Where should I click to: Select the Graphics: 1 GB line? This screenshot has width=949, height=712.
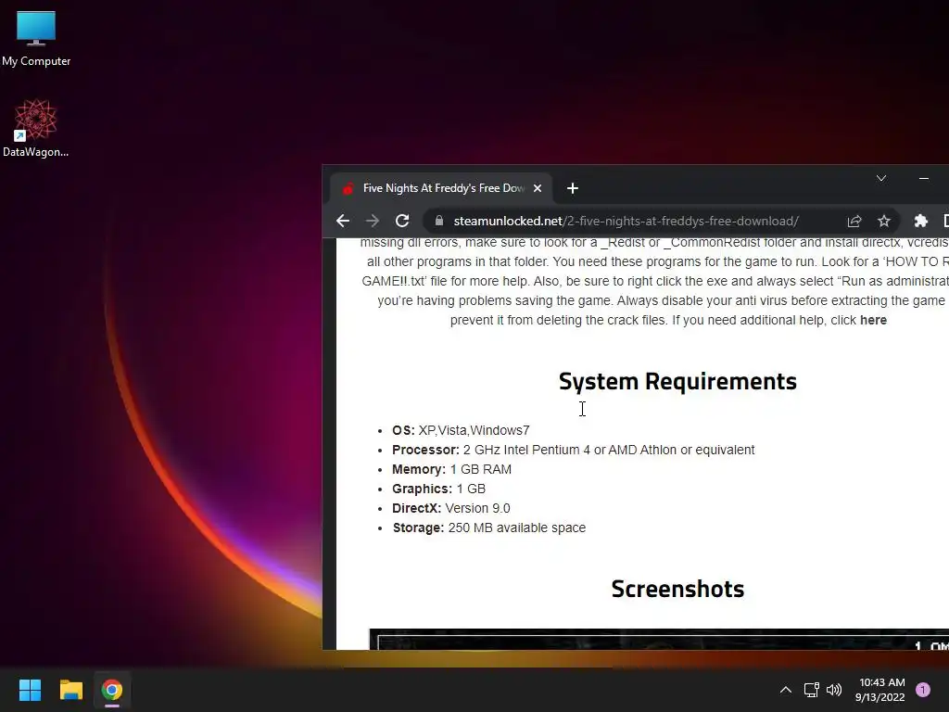pyautogui.click(x=438, y=489)
